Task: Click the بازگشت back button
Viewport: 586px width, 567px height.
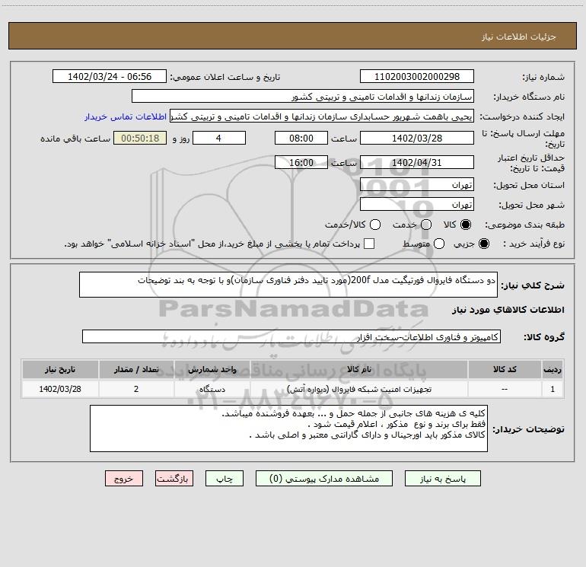Action: 174,479
